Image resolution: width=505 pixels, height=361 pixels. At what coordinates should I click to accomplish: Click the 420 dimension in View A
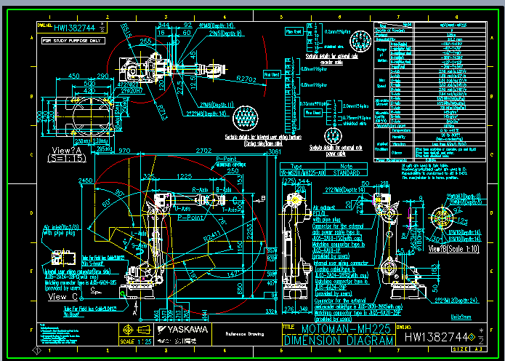pyautogui.click(x=89, y=91)
